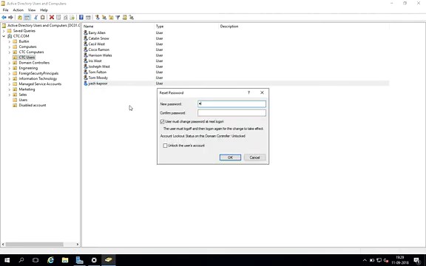Click the New password input field
Screen dimensions: 426x266
231,103
